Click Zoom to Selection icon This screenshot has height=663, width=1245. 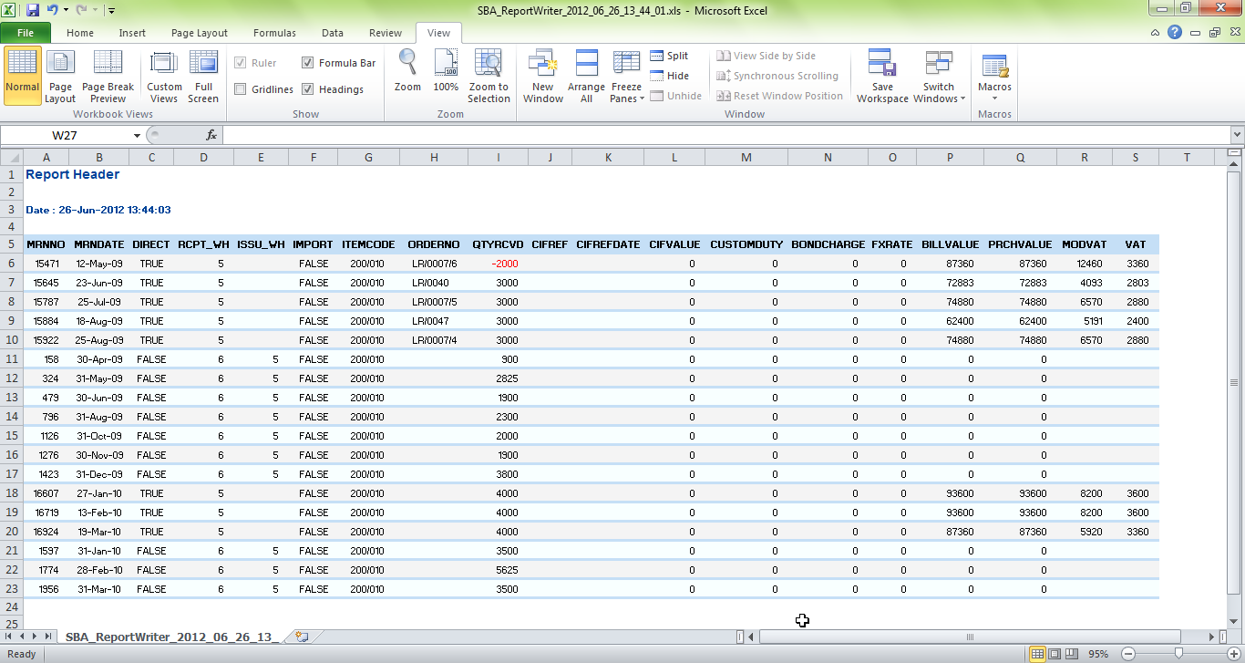(x=489, y=77)
